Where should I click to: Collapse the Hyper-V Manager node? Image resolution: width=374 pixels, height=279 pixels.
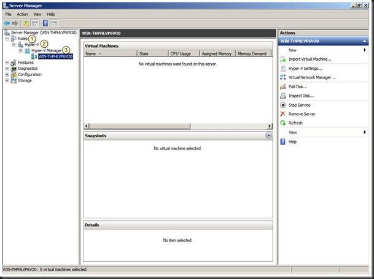point(21,50)
